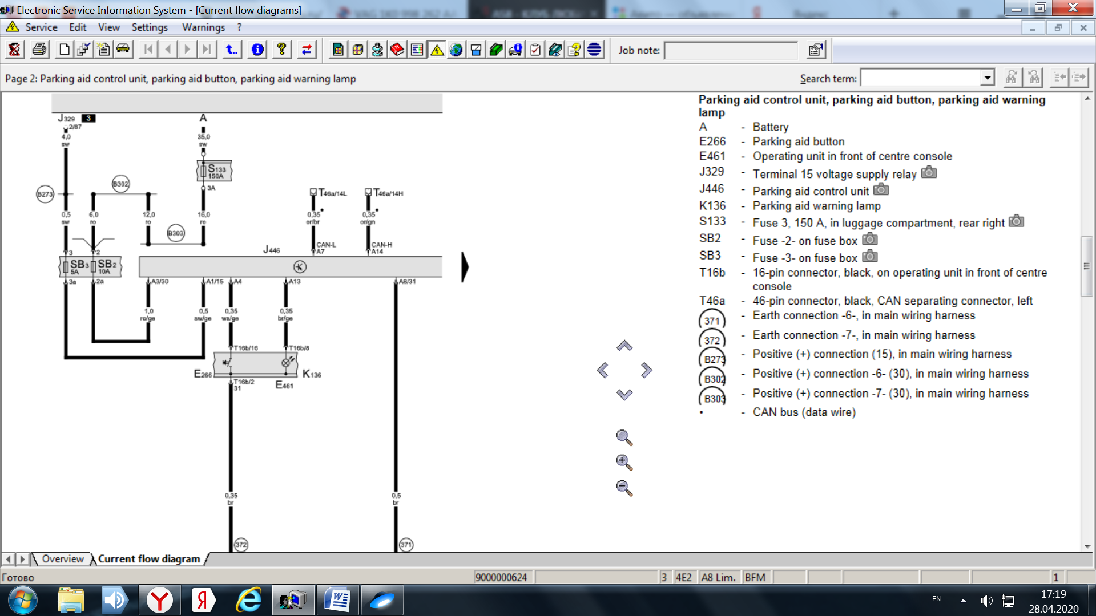Click the S133 fuse symbol in diagram
This screenshot has height=616, width=1096.
[x=215, y=171]
